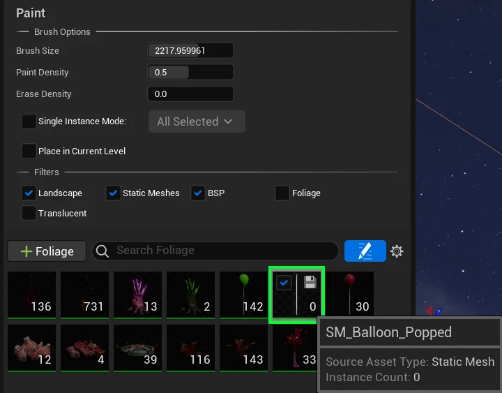Select the red balloon foliage with 30 instances
This screenshot has width=502, height=393.
click(349, 295)
